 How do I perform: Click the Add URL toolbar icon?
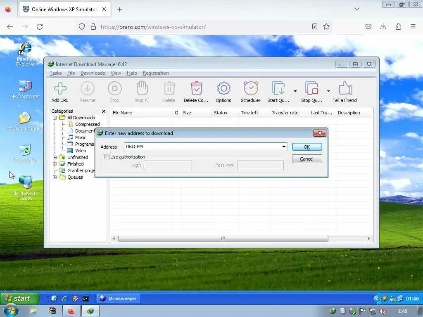click(x=60, y=88)
